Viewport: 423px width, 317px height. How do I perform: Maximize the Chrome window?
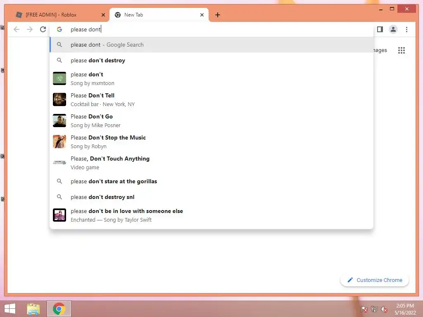(x=392, y=9)
